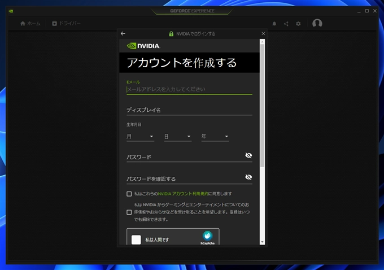Viewport: 384px width, 270px height.
Task: Focus the パスワードを確認する input field
Action: 185,179
